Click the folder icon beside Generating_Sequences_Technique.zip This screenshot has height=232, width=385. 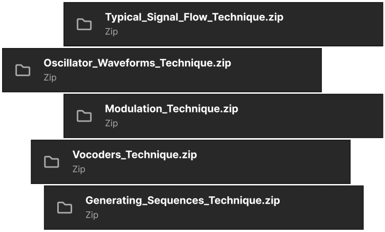[x=65, y=207]
